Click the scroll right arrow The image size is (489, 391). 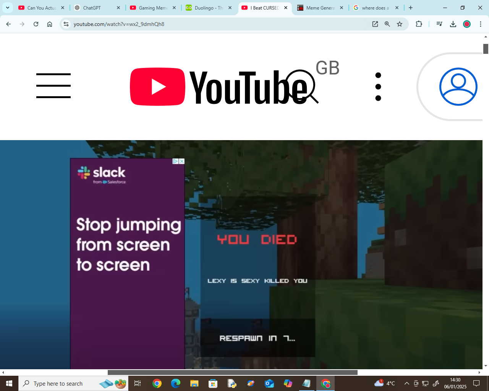coord(479,372)
